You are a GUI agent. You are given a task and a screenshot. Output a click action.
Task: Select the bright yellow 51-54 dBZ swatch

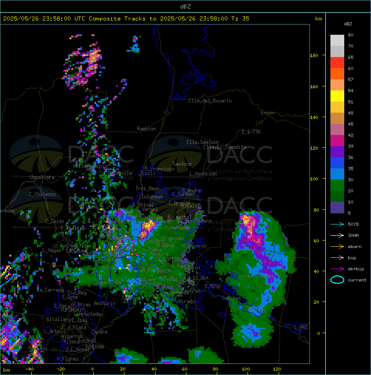[337, 96]
